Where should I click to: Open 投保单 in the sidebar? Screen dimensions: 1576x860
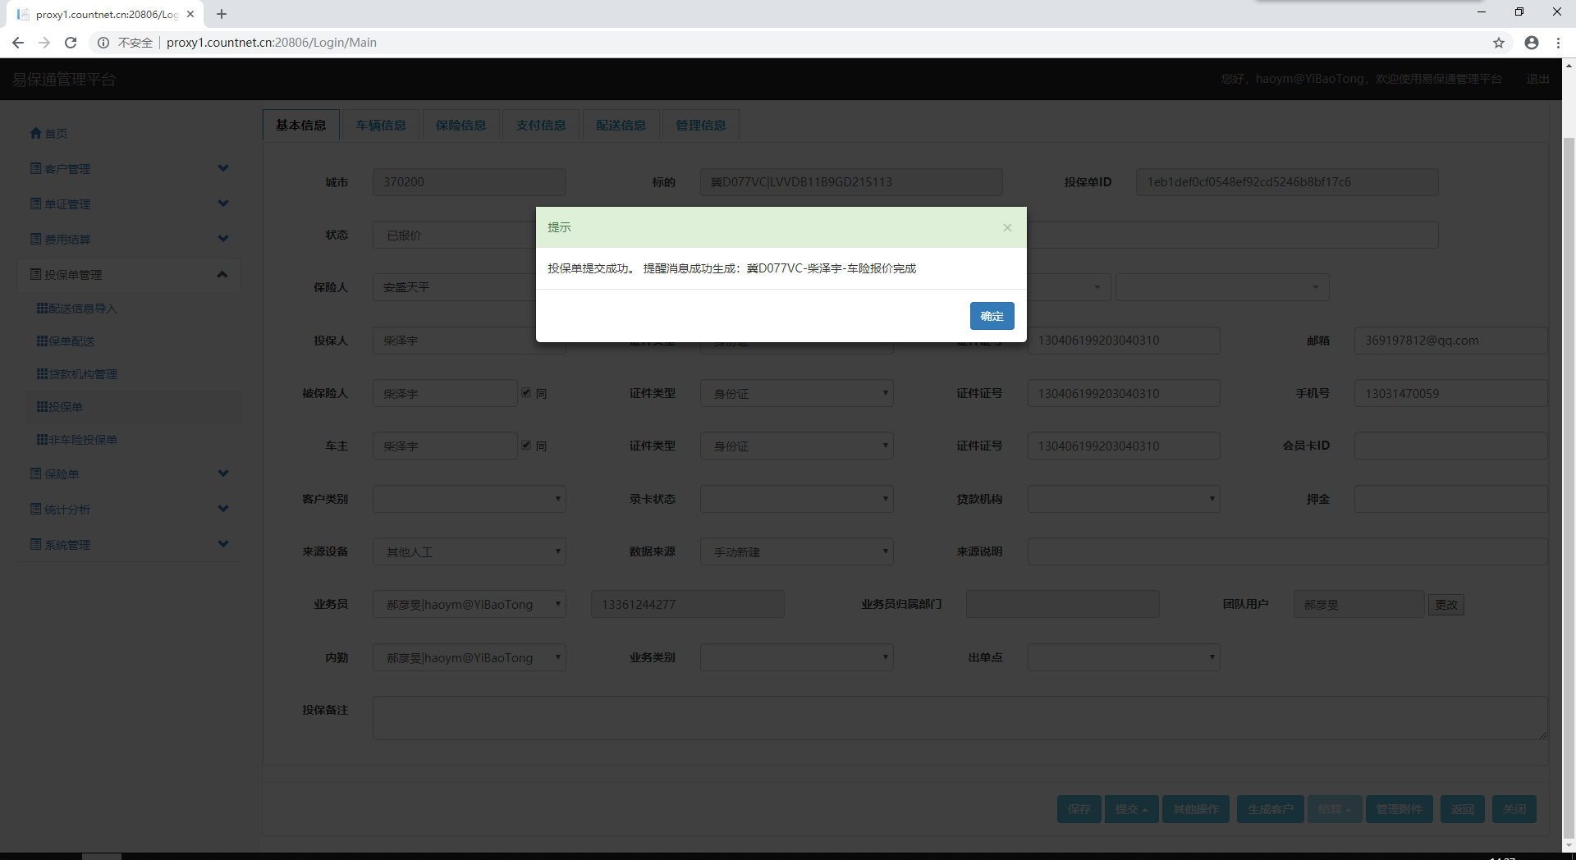60,407
